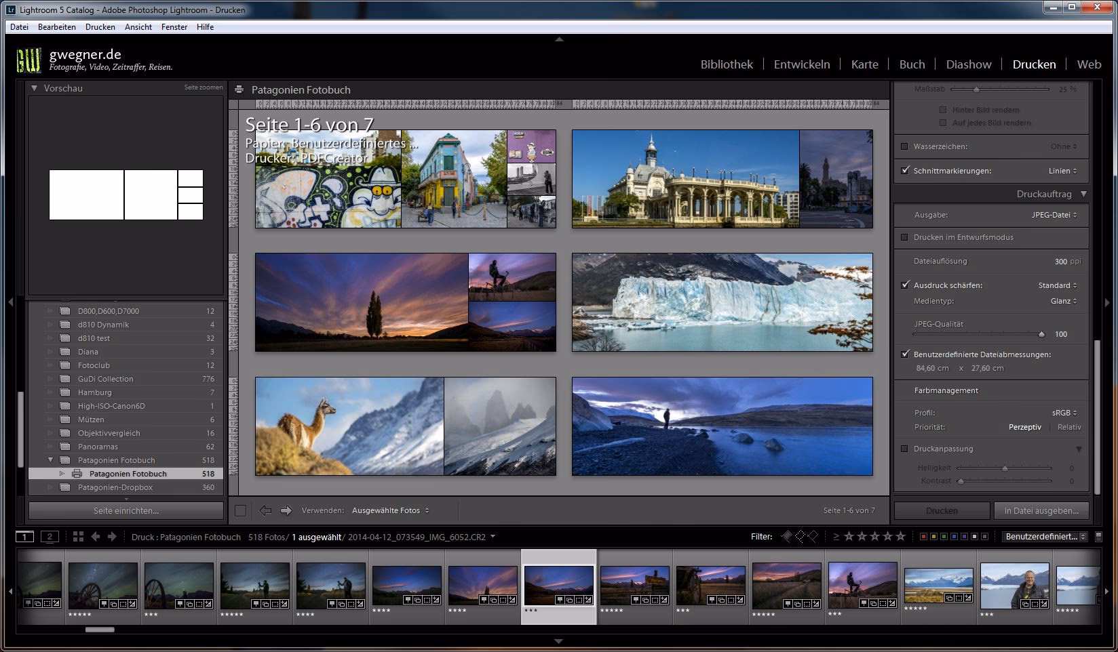Switch to grid view icon in filmstrip bar
1118x652 pixels.
[x=78, y=537]
